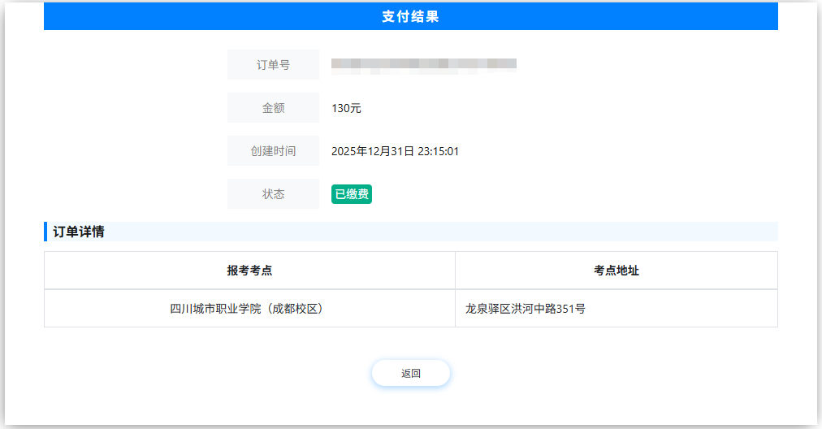
Task: Click the empty right end of 订单详情 strip
Action: (x=731, y=232)
